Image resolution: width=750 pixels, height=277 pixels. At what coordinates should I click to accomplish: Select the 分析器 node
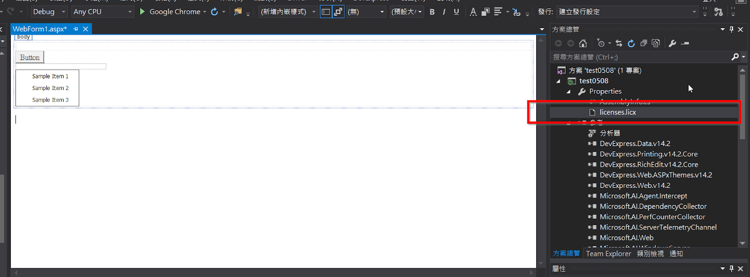tap(610, 133)
